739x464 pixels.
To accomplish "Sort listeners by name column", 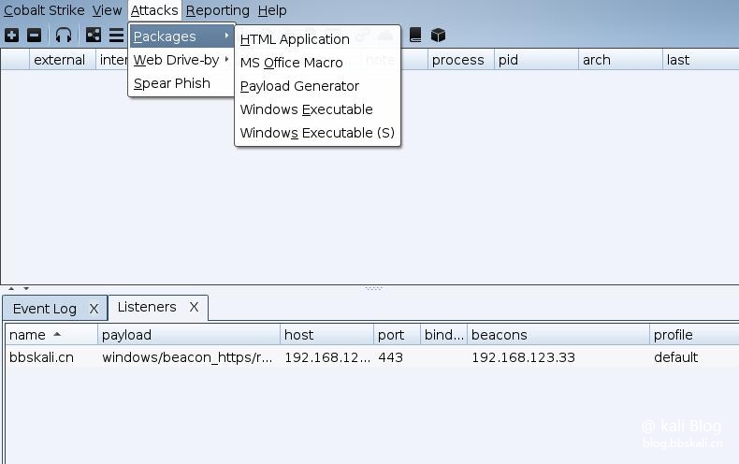I will 51,335.
